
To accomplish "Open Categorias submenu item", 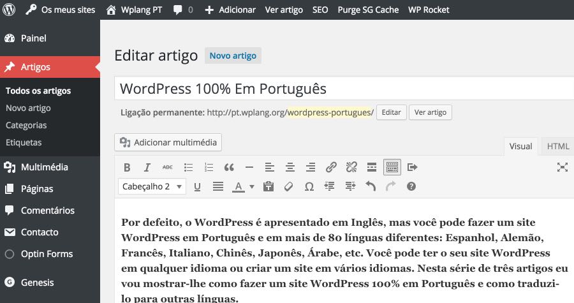I will coord(26,125).
